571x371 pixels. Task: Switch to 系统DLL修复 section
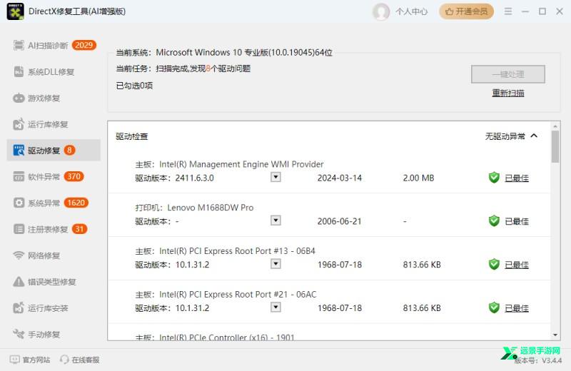coord(54,72)
